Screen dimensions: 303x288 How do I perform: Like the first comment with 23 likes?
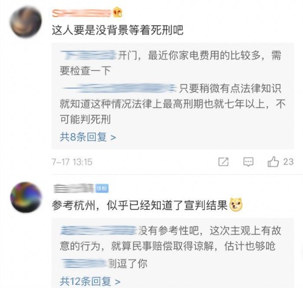coord(273,162)
